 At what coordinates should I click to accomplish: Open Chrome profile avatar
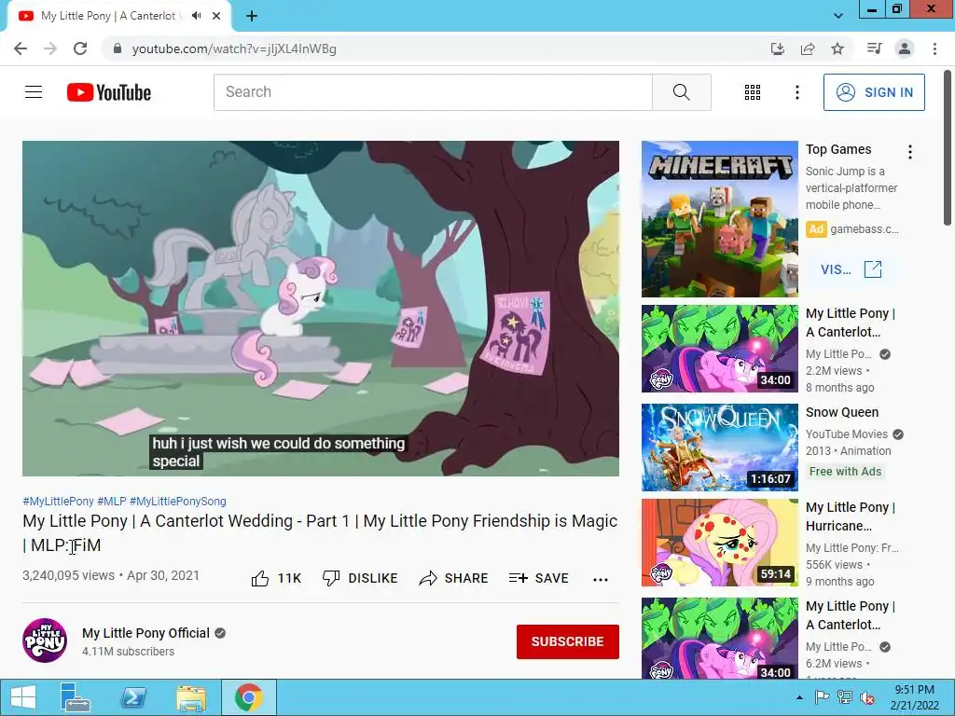[905, 48]
